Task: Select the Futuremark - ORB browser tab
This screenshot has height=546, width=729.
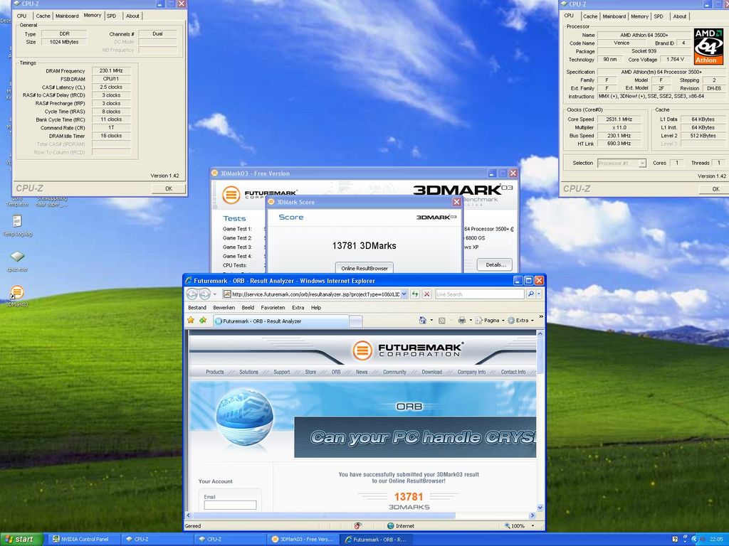Action: coord(280,321)
